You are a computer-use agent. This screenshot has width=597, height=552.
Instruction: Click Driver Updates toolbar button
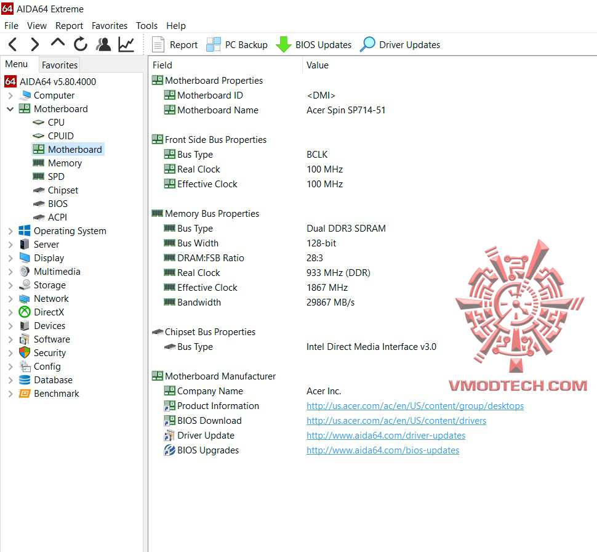point(400,44)
